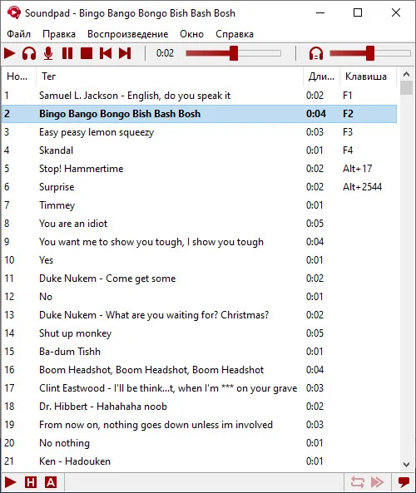
Task: Click the playback position slider handle
Action: [x=234, y=53]
